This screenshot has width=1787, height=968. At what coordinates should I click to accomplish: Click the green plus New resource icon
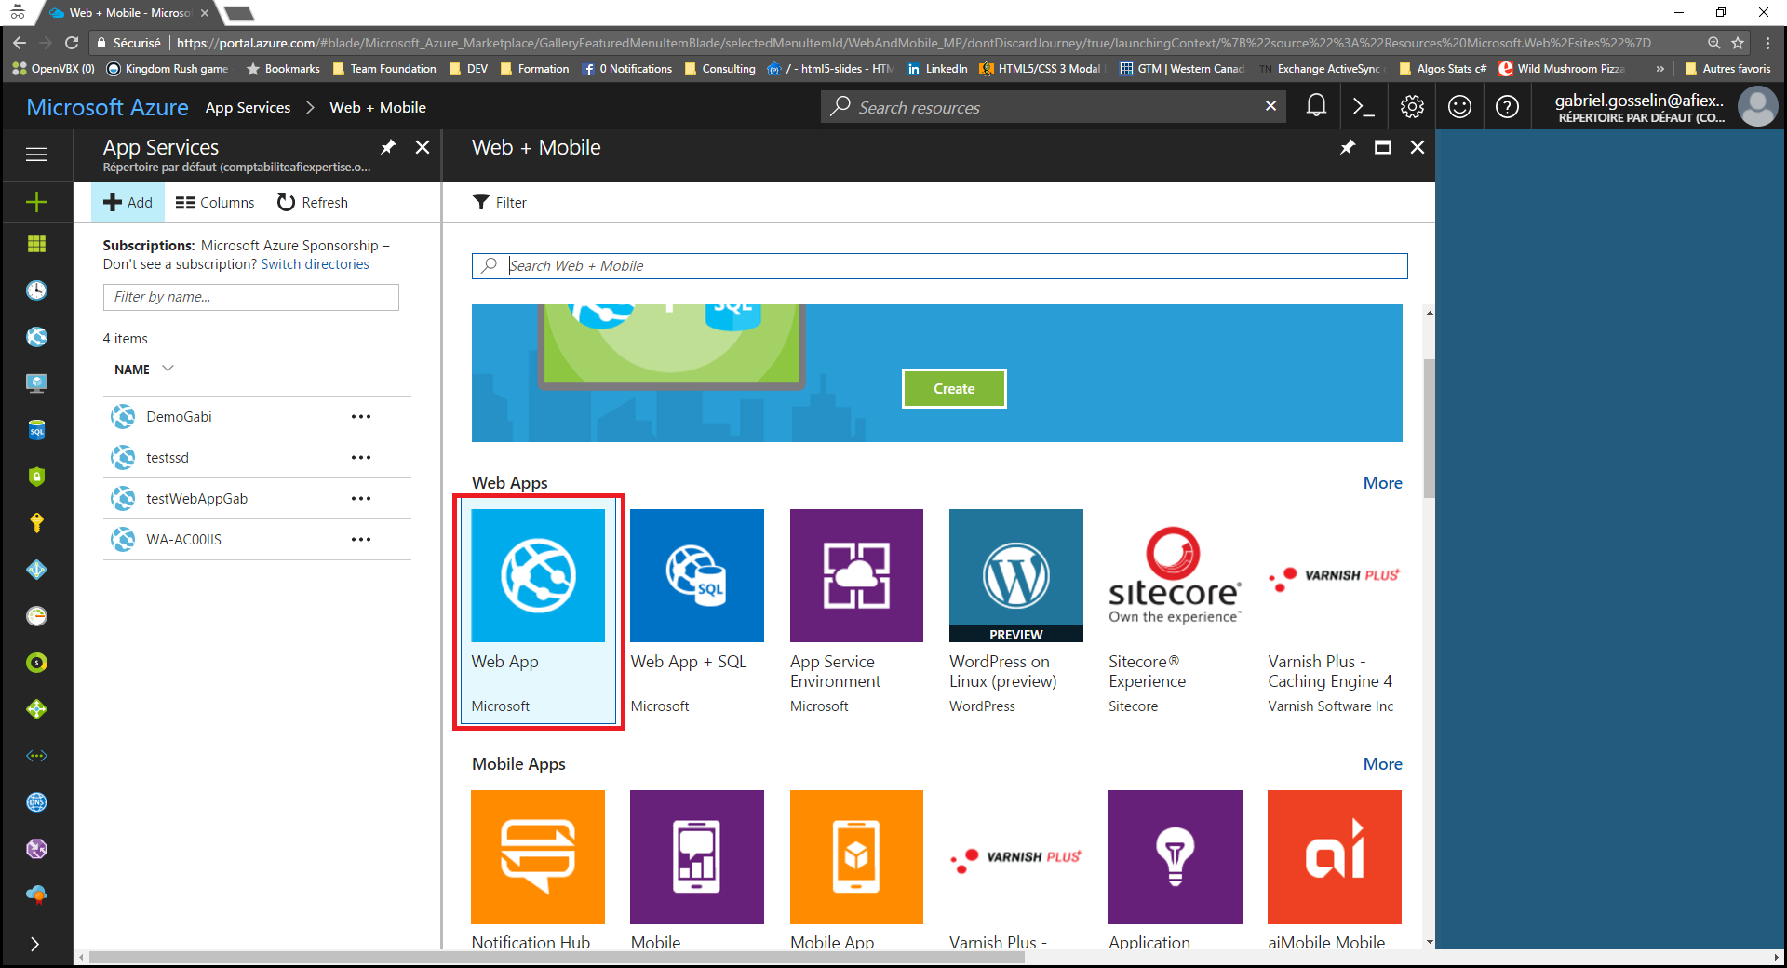coord(36,202)
